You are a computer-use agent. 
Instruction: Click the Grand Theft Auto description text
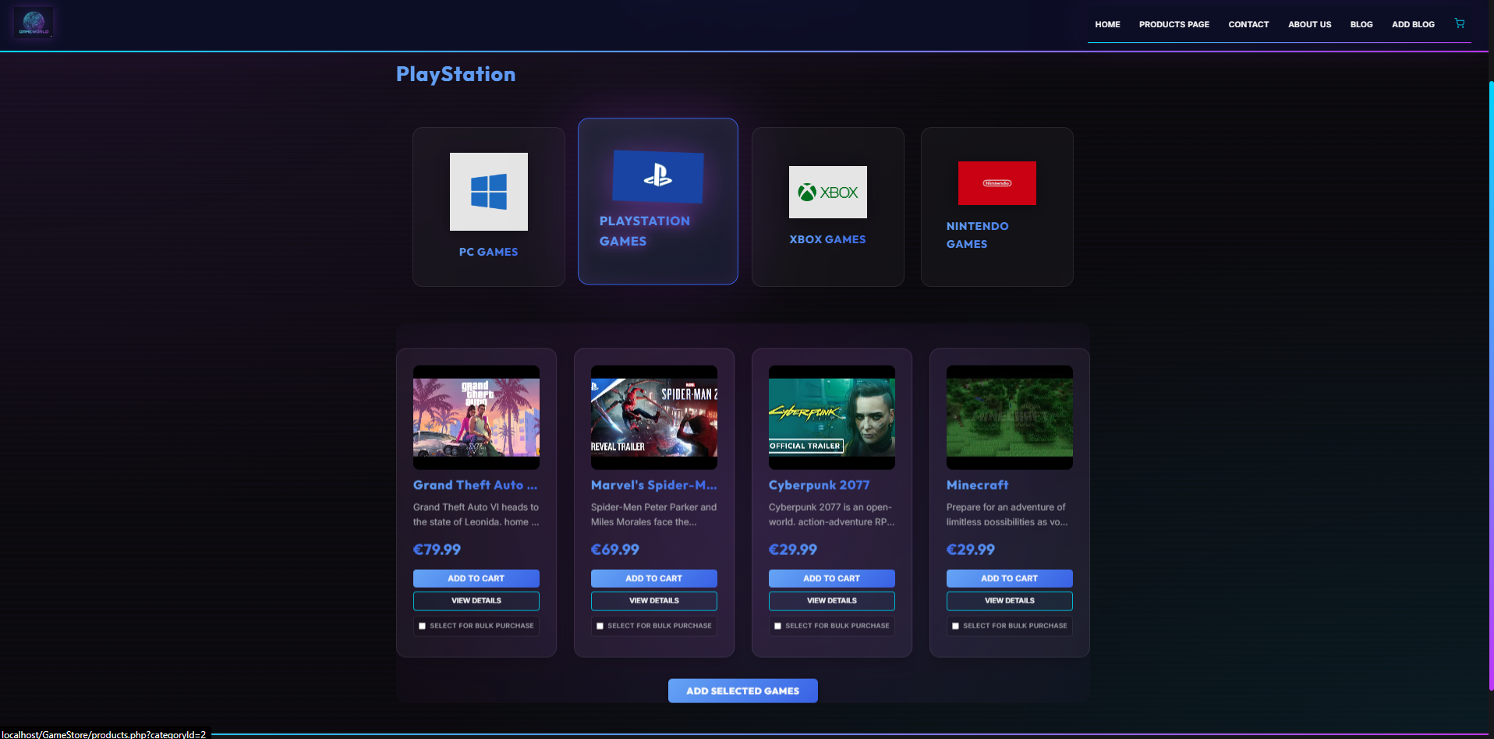pyautogui.click(x=476, y=514)
